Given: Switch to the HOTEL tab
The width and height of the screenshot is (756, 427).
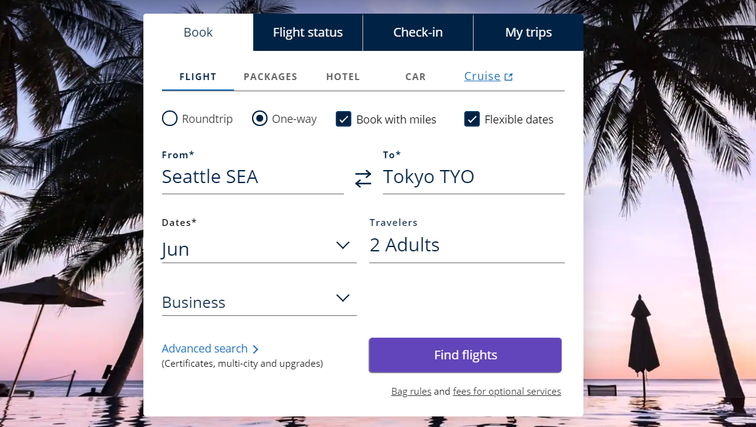Looking at the screenshot, I should point(343,76).
